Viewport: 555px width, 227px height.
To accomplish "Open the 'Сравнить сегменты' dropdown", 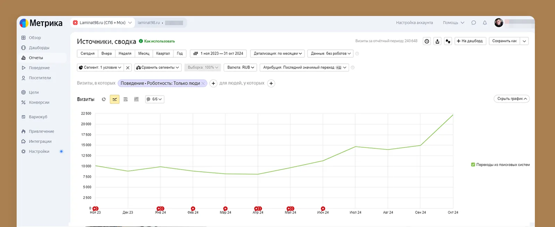I will [158, 68].
